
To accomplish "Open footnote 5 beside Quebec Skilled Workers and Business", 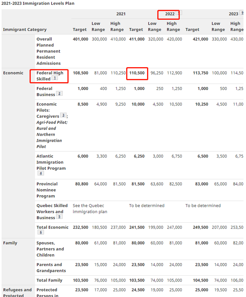I will tap(60, 216).
